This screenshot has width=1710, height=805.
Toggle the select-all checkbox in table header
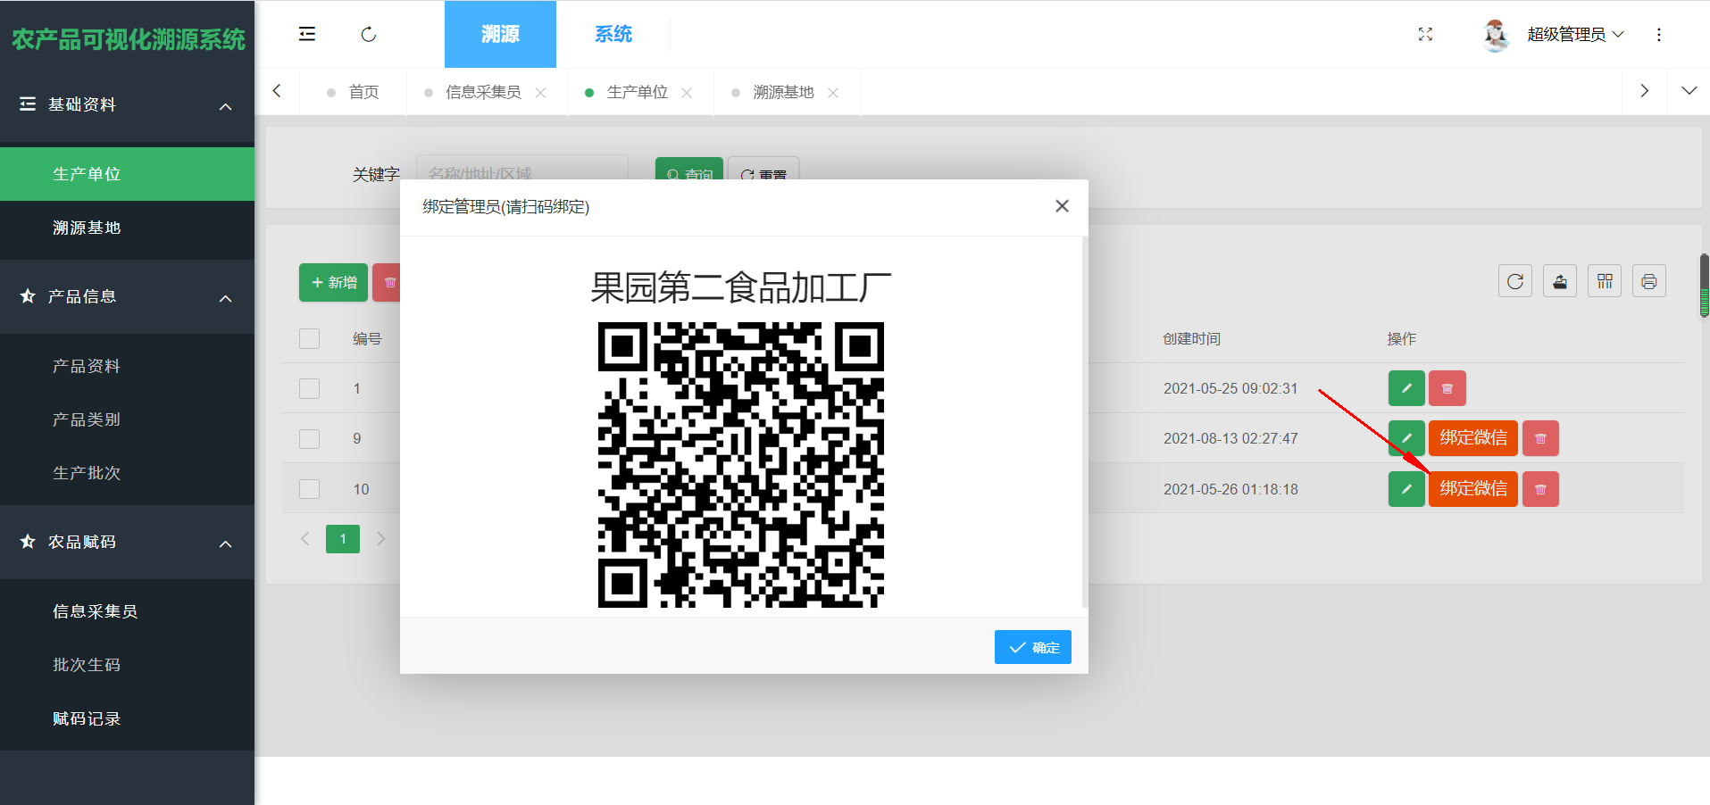click(x=309, y=339)
